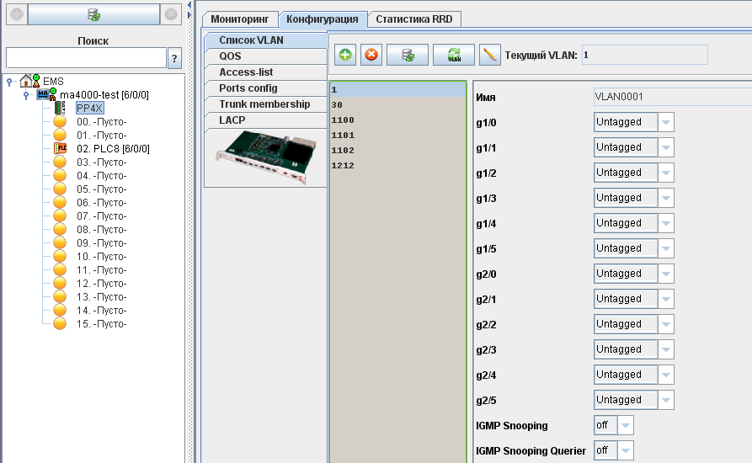Click the red delete VLAN icon
Viewport: 752px width, 463px height.
[371, 56]
